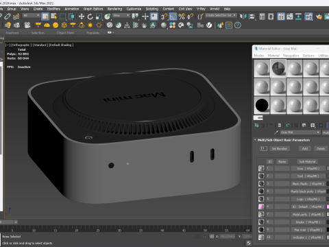The image size is (329, 247).
Task: Click the Unlink Selection icon
Action: click(x=8, y=16)
